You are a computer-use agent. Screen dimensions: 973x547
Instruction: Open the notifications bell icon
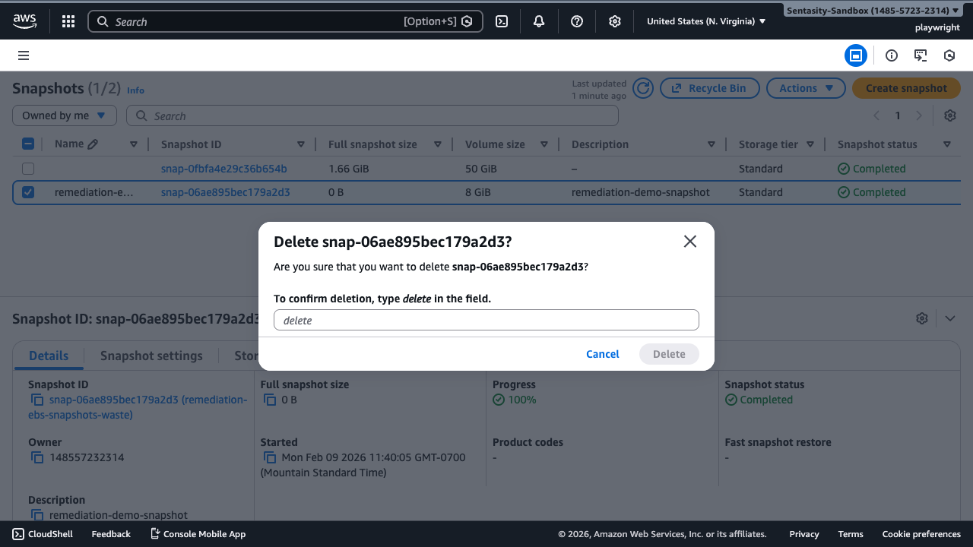click(x=538, y=21)
